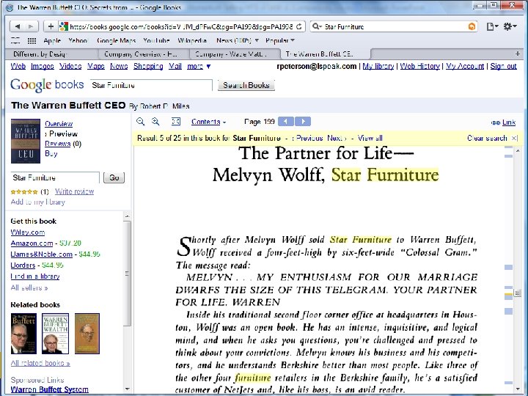Screen dimensions: 528x396
Task: Click Add to my library
Action: (37, 202)
